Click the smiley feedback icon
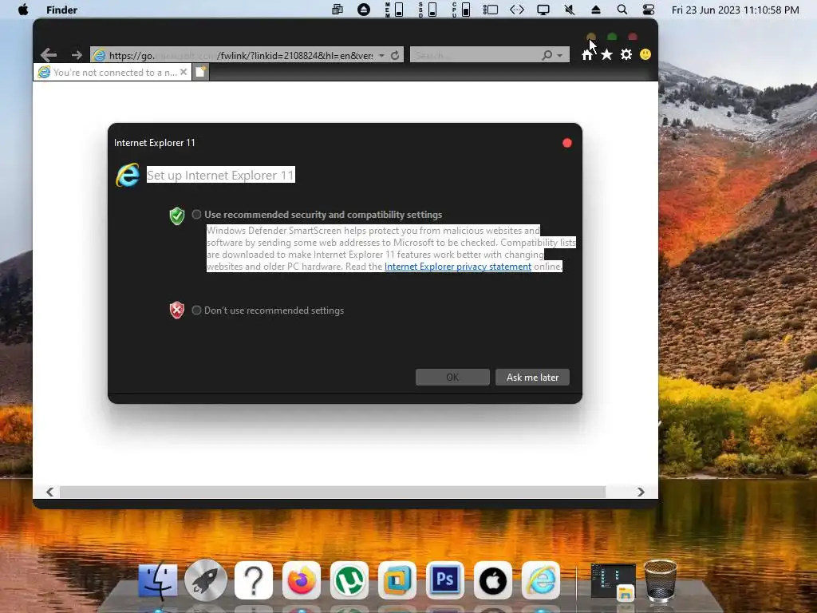This screenshot has width=817, height=613. pyautogui.click(x=645, y=54)
